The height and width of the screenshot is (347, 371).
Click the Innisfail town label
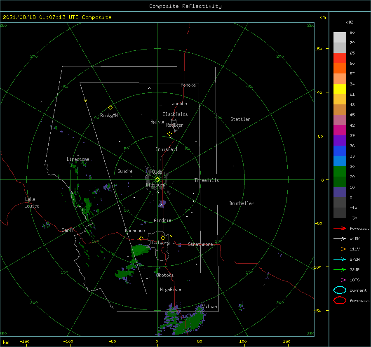tap(167, 149)
